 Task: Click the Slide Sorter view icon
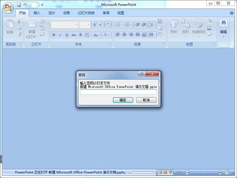coord(166,172)
